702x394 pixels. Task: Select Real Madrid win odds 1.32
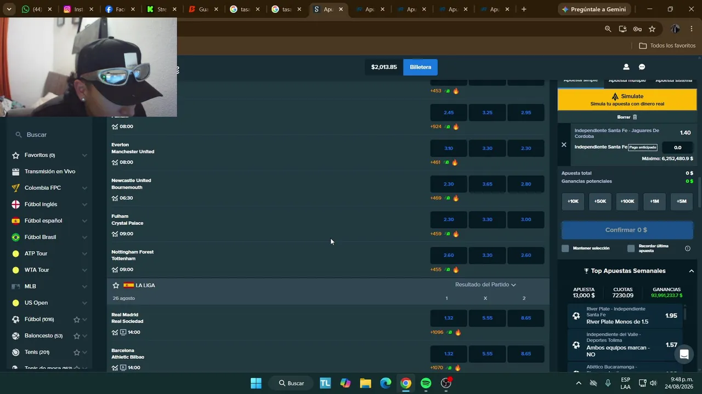449,318
